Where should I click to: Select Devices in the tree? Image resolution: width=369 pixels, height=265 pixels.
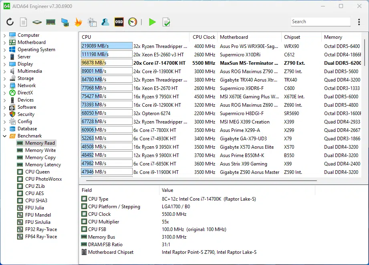[x=26, y=100]
